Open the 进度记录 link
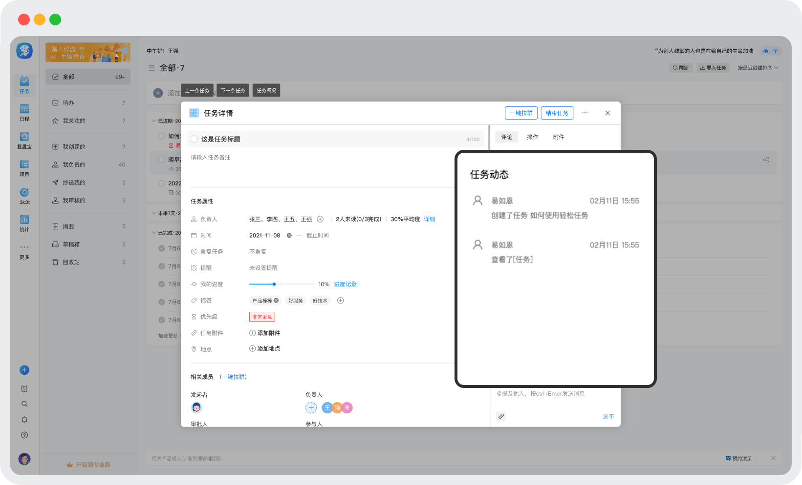Image resolution: width=802 pixels, height=485 pixels. pos(345,284)
